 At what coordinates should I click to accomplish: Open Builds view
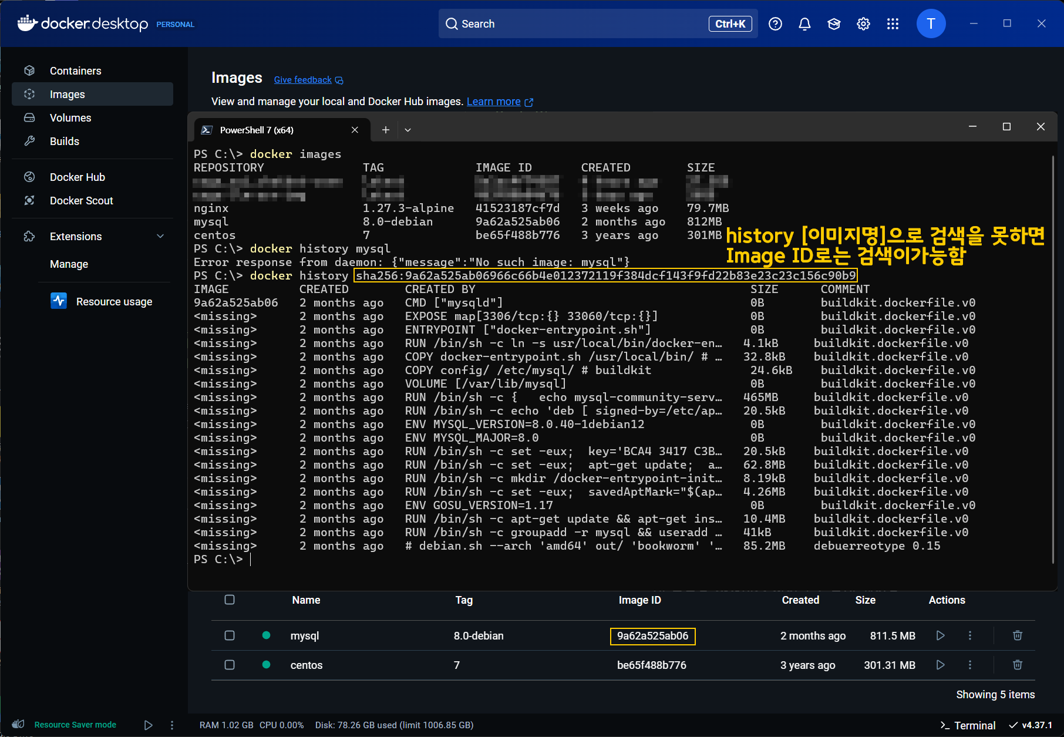(x=92, y=142)
